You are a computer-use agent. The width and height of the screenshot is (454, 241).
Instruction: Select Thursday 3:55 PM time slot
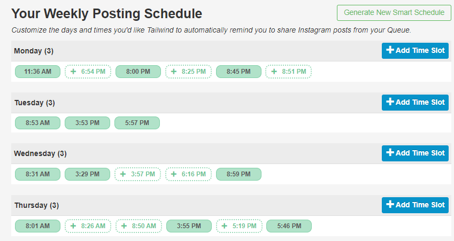(189, 226)
